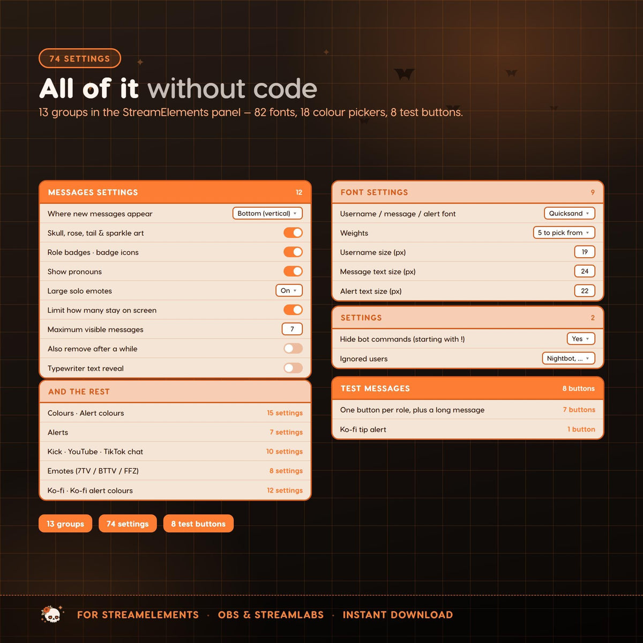Open the Bottom (vertical) position dropdown
The image size is (643, 643).
pyautogui.click(x=267, y=213)
